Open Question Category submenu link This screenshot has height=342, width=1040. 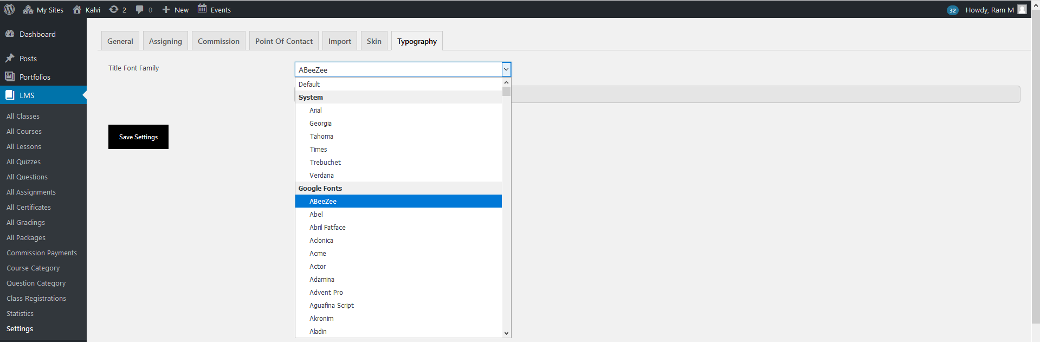pos(36,283)
